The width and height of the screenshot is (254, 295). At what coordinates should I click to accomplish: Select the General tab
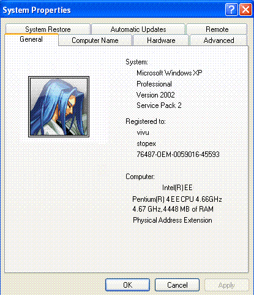click(x=31, y=39)
